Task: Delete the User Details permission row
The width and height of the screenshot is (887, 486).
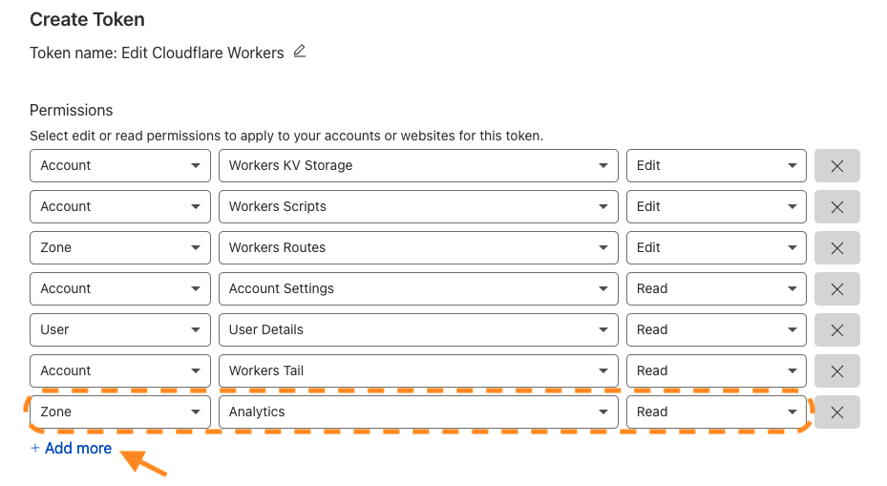Action: tap(836, 329)
